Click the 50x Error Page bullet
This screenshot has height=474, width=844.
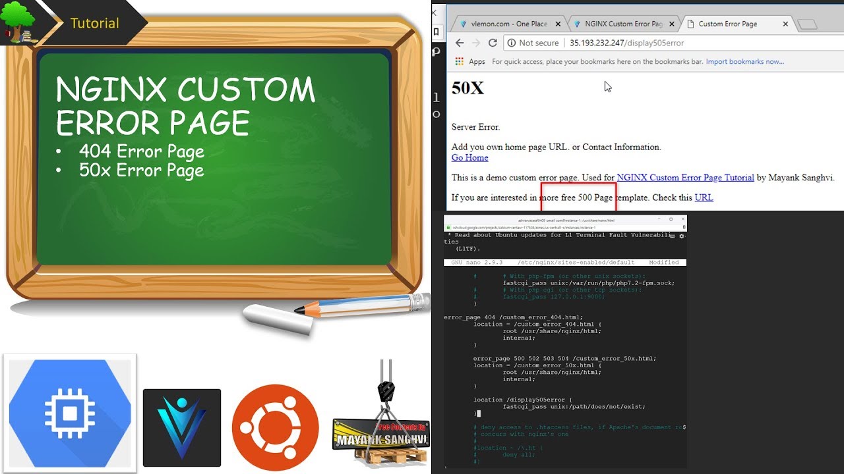click(x=142, y=171)
